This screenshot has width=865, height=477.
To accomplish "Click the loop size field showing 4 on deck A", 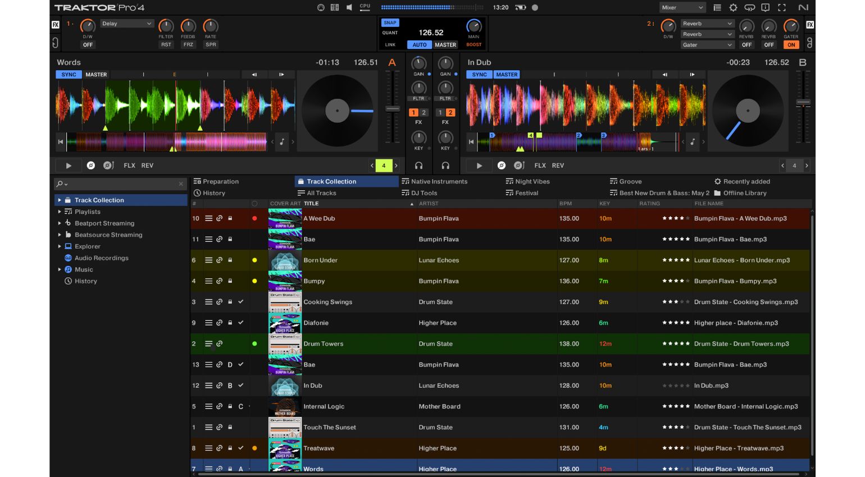I will tap(384, 166).
